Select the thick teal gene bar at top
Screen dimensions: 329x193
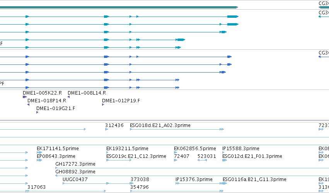[119, 7]
